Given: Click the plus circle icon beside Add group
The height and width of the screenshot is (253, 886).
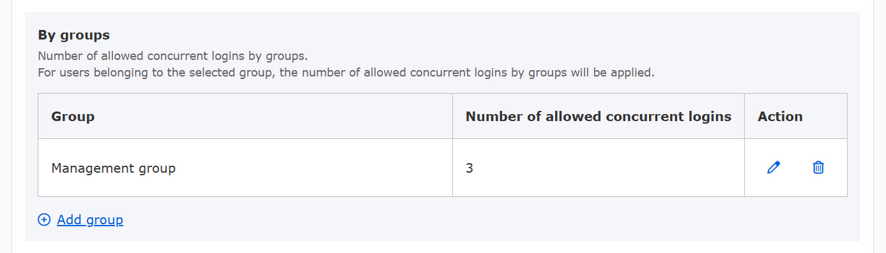Looking at the screenshot, I should [x=44, y=220].
